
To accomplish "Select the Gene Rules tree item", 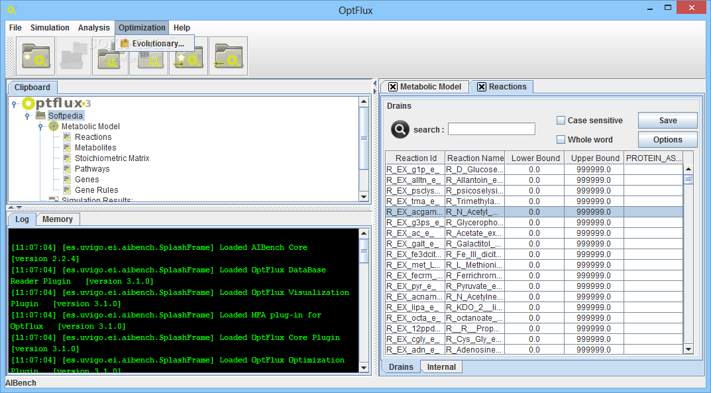I will (x=96, y=190).
